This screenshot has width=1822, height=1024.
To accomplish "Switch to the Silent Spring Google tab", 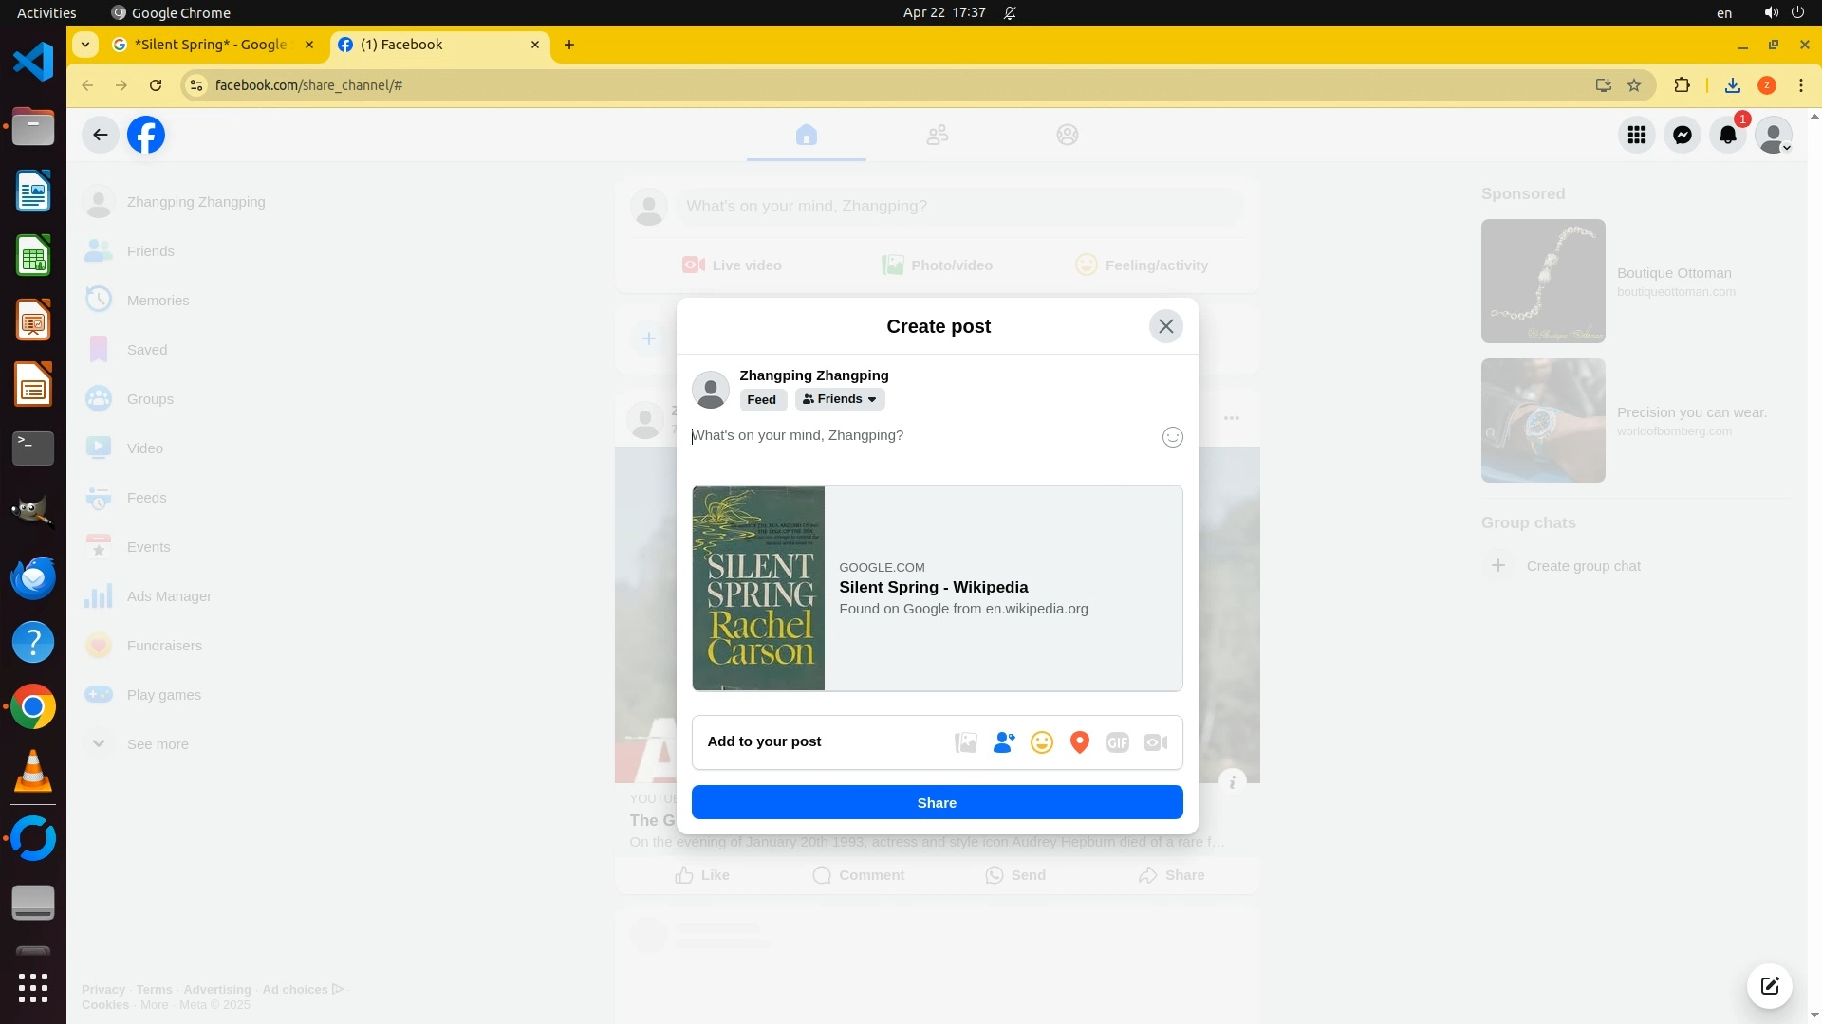I will click(x=211, y=45).
